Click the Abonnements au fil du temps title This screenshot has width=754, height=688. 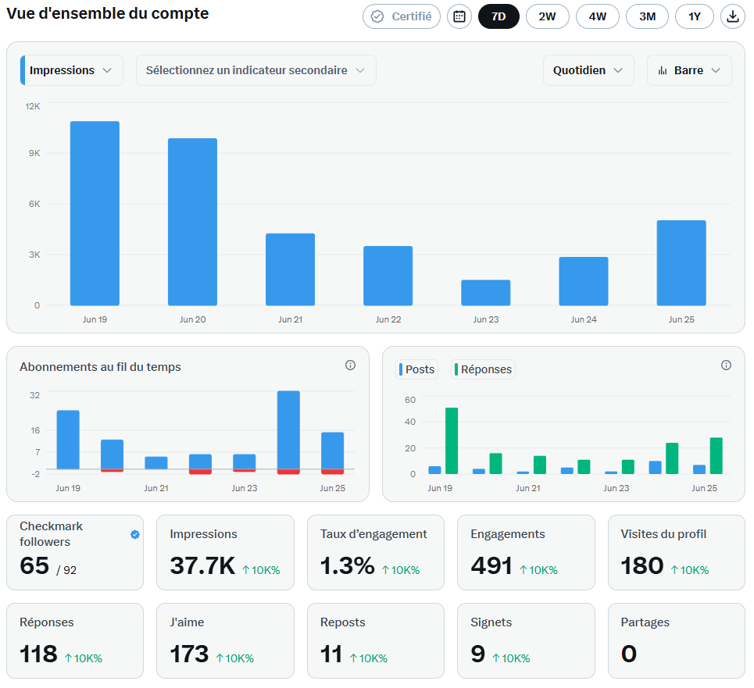point(101,367)
